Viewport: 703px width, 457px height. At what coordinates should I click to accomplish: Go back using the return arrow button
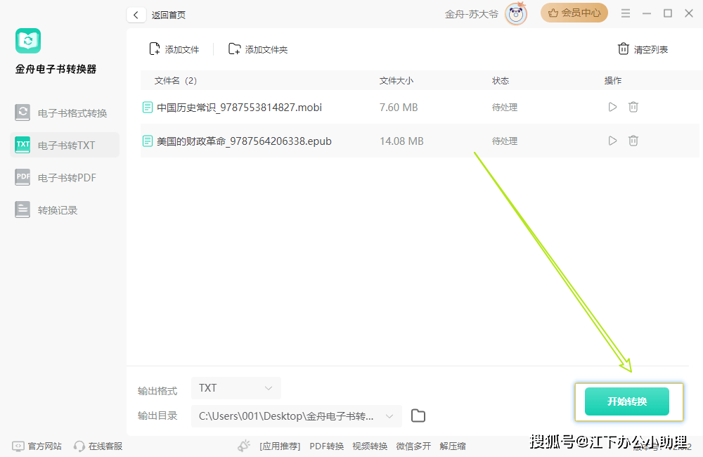pyautogui.click(x=136, y=15)
